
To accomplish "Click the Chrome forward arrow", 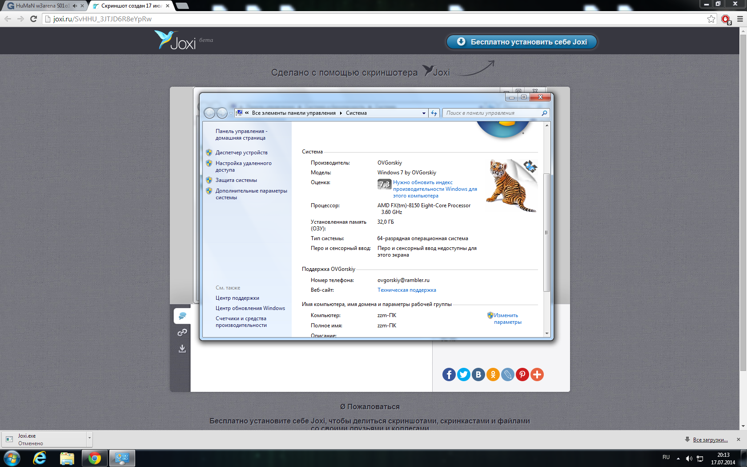I will coord(20,19).
